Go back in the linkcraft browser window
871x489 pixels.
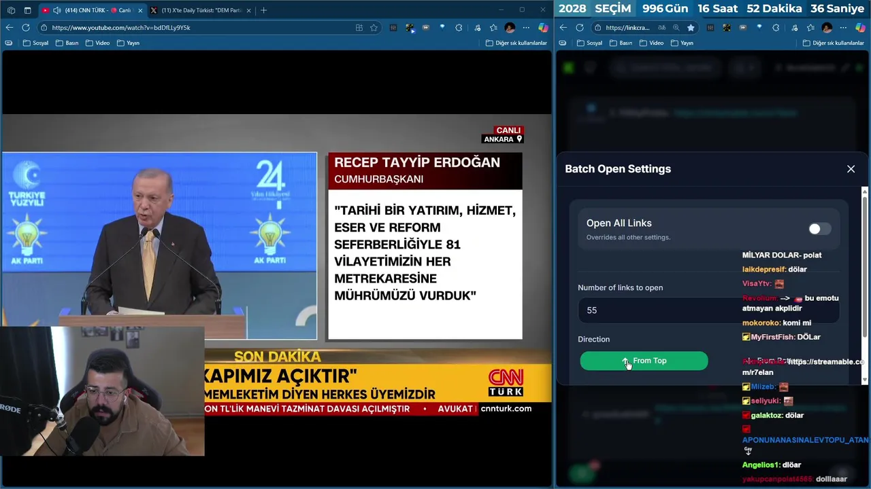(x=563, y=28)
